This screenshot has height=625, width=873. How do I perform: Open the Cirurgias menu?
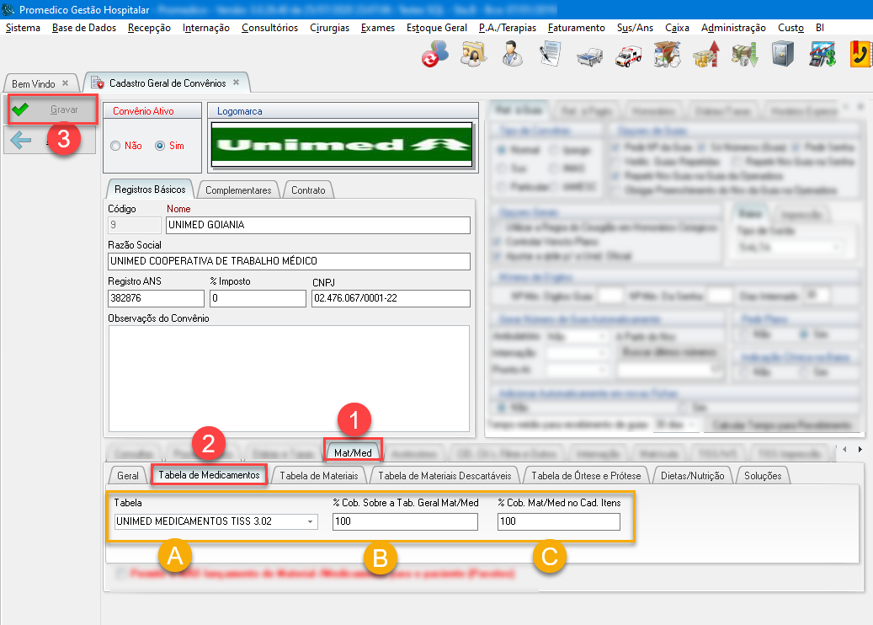(330, 28)
